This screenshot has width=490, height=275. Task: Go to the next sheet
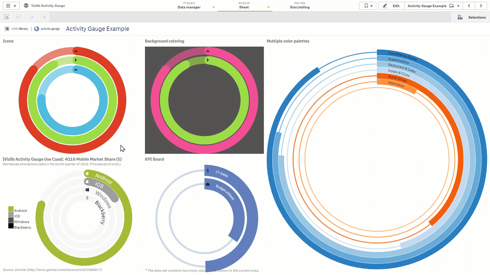click(x=481, y=6)
